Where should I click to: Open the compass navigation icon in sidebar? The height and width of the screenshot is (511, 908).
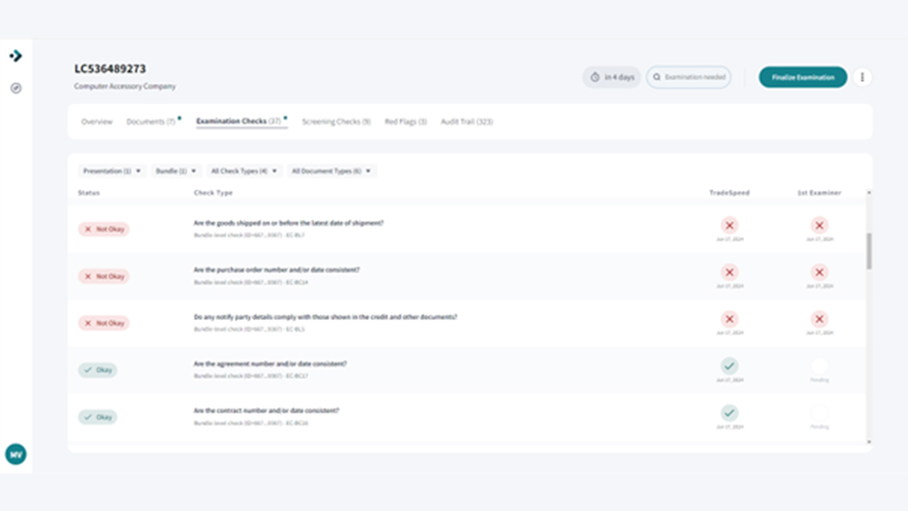point(15,89)
